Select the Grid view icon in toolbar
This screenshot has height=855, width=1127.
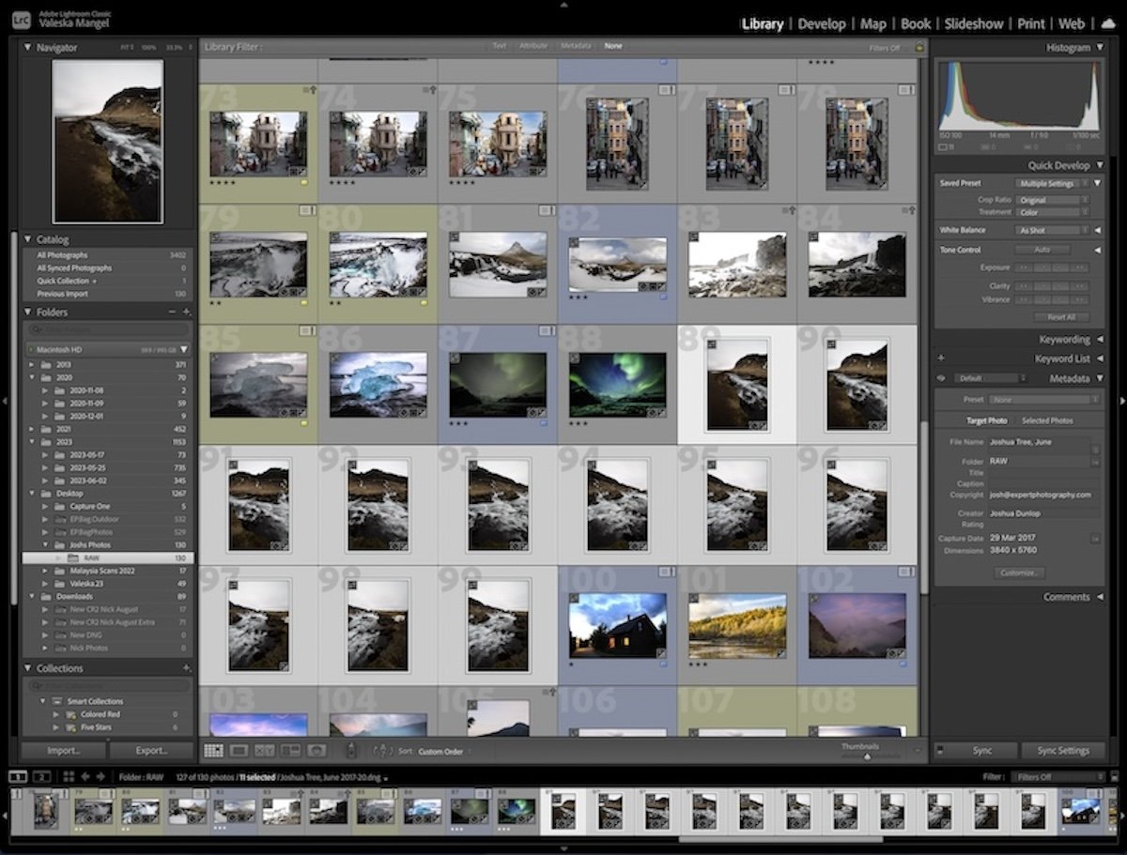[x=217, y=750]
